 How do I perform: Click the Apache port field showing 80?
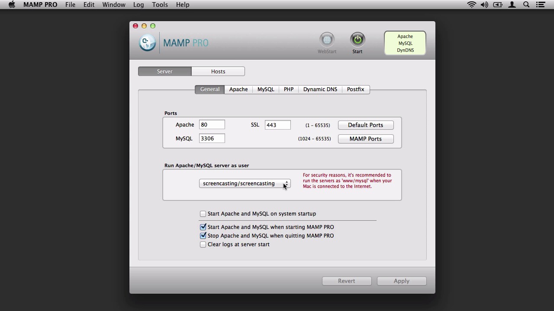(x=212, y=125)
